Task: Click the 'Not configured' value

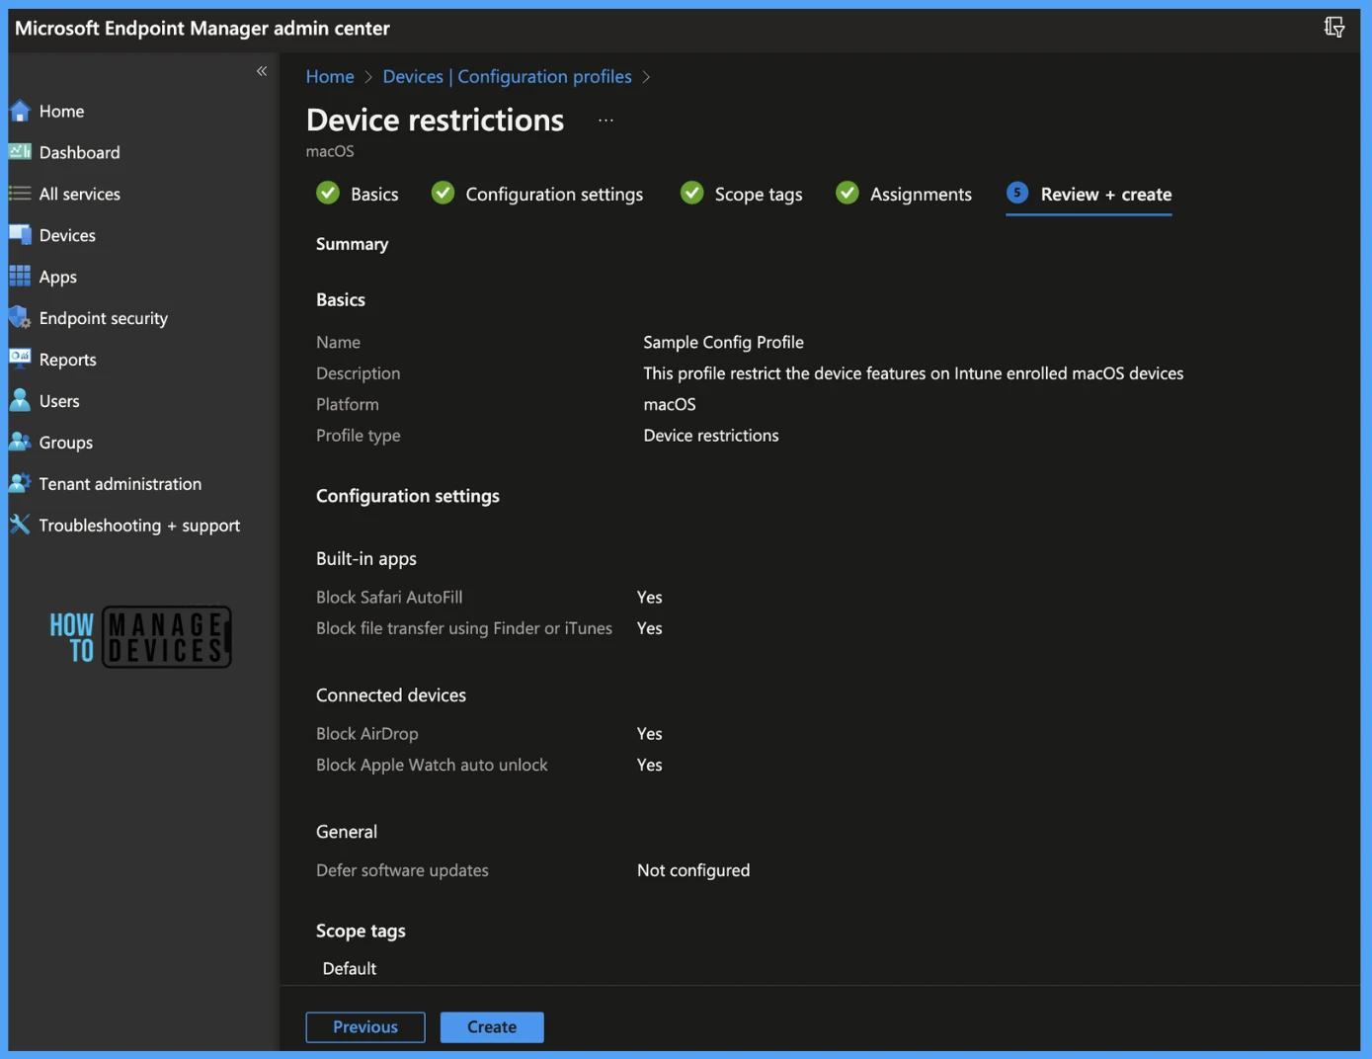Action: coord(693,870)
